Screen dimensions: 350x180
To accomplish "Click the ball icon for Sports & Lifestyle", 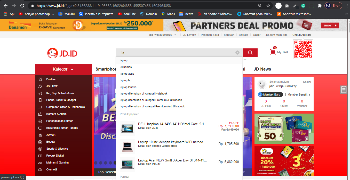I will (40, 149).
